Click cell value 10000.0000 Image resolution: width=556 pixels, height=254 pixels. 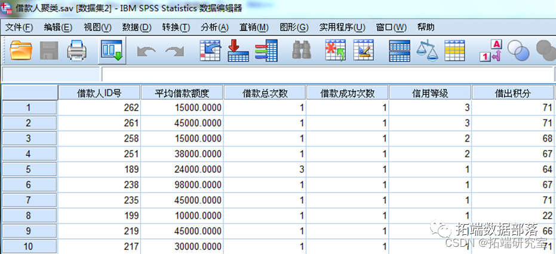point(182,215)
